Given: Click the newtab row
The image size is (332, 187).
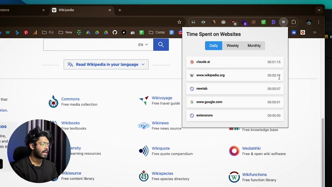Looking at the screenshot, I should tap(235, 89).
